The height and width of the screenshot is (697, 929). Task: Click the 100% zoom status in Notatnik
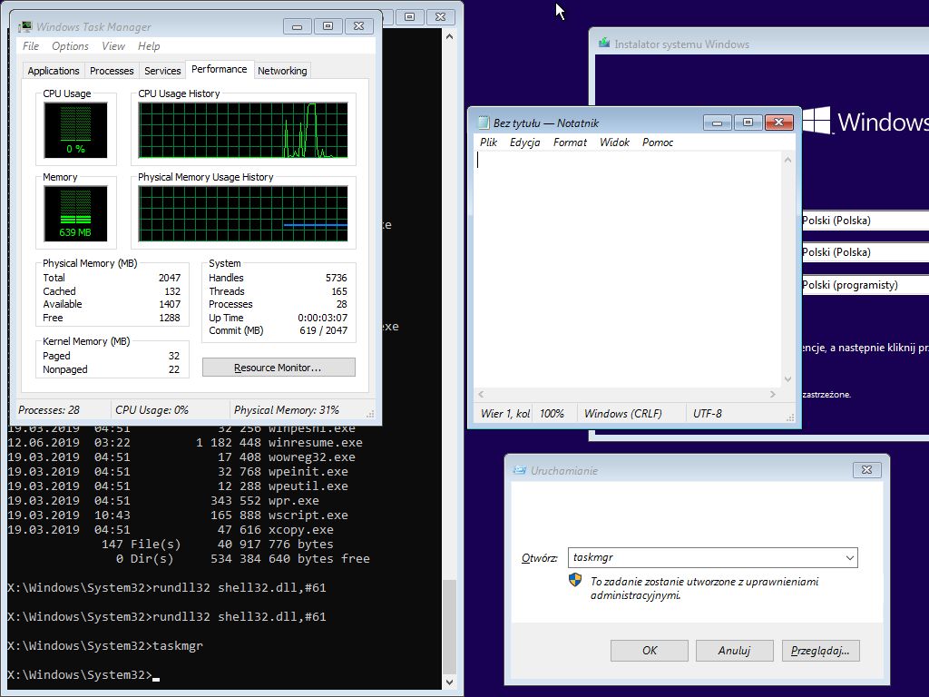553,414
